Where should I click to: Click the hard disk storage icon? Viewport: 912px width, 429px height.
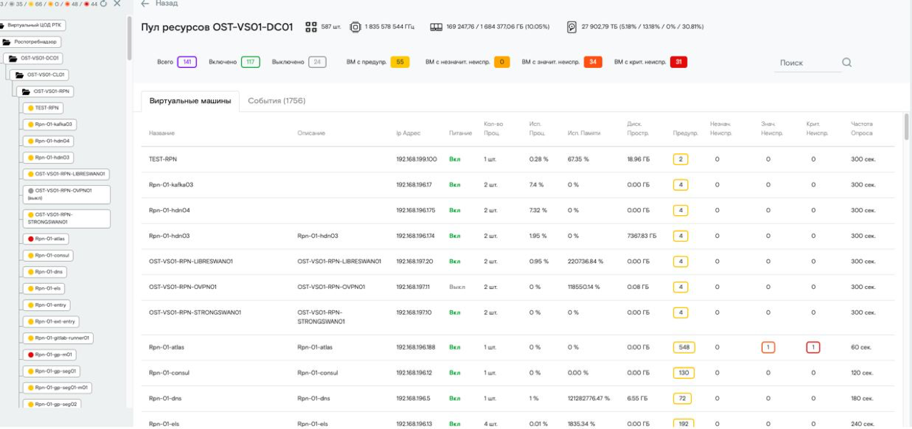(572, 27)
